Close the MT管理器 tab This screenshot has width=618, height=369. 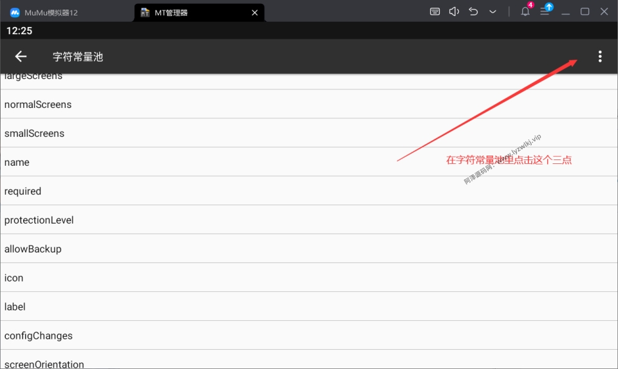(x=255, y=13)
